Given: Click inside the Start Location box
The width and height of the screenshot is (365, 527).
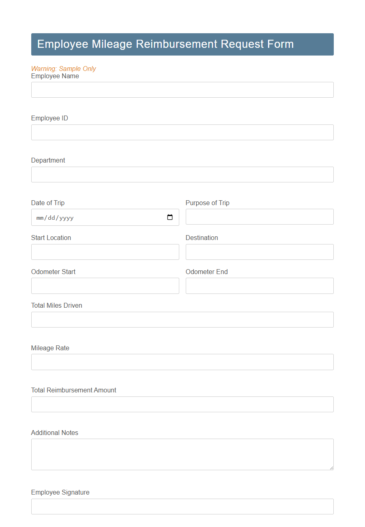Looking at the screenshot, I should point(105,252).
